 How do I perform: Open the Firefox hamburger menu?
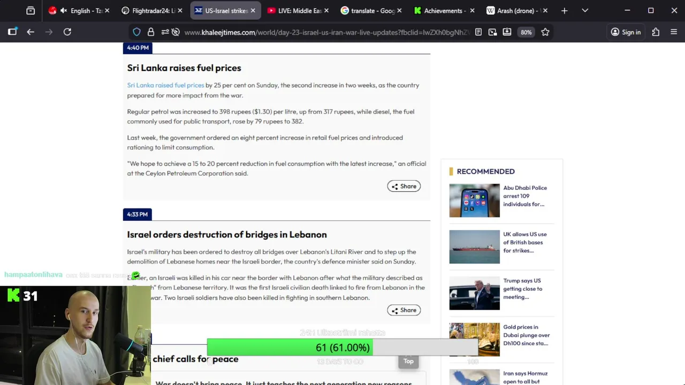click(674, 32)
